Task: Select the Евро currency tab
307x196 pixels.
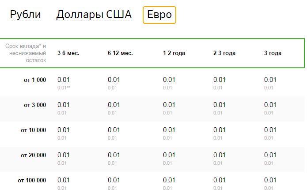Action: 159,15
